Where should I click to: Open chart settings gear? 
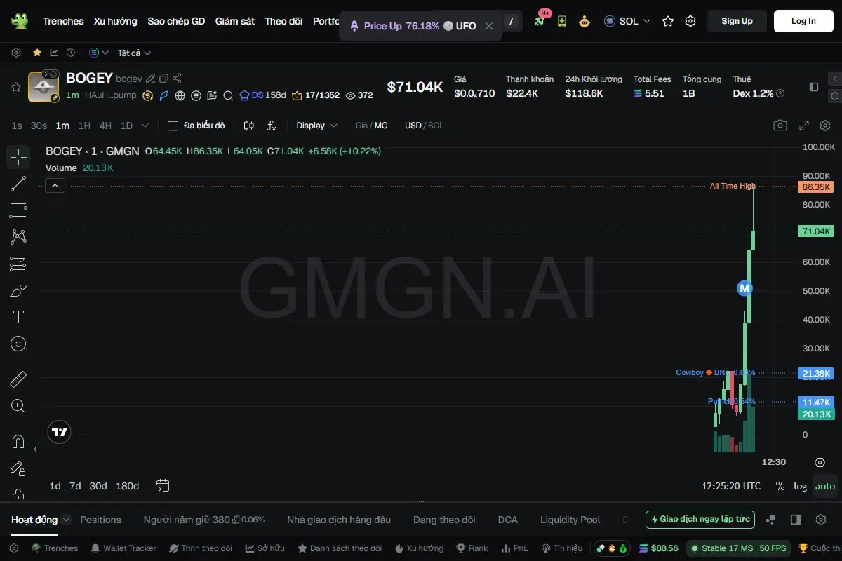tap(825, 126)
